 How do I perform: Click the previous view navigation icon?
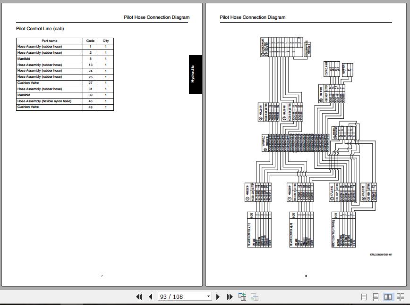click(242, 297)
